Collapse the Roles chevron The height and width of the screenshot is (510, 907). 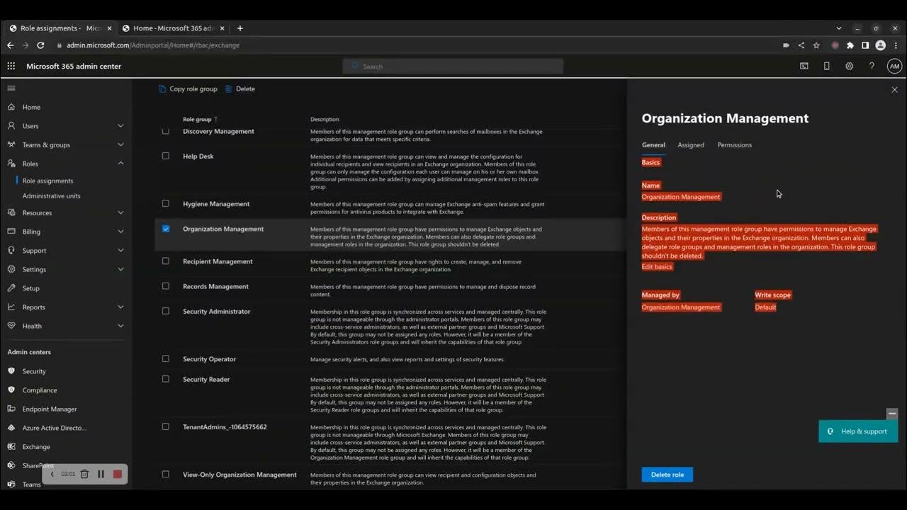tap(120, 164)
